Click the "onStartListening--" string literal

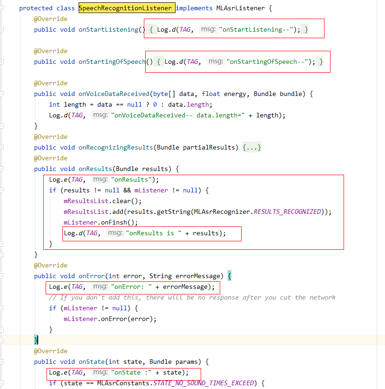tap(256, 29)
